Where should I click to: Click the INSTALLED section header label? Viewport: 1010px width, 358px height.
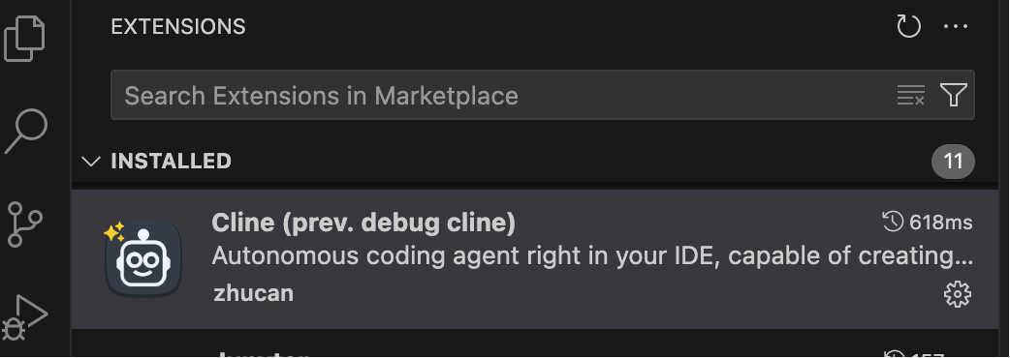pyautogui.click(x=171, y=161)
